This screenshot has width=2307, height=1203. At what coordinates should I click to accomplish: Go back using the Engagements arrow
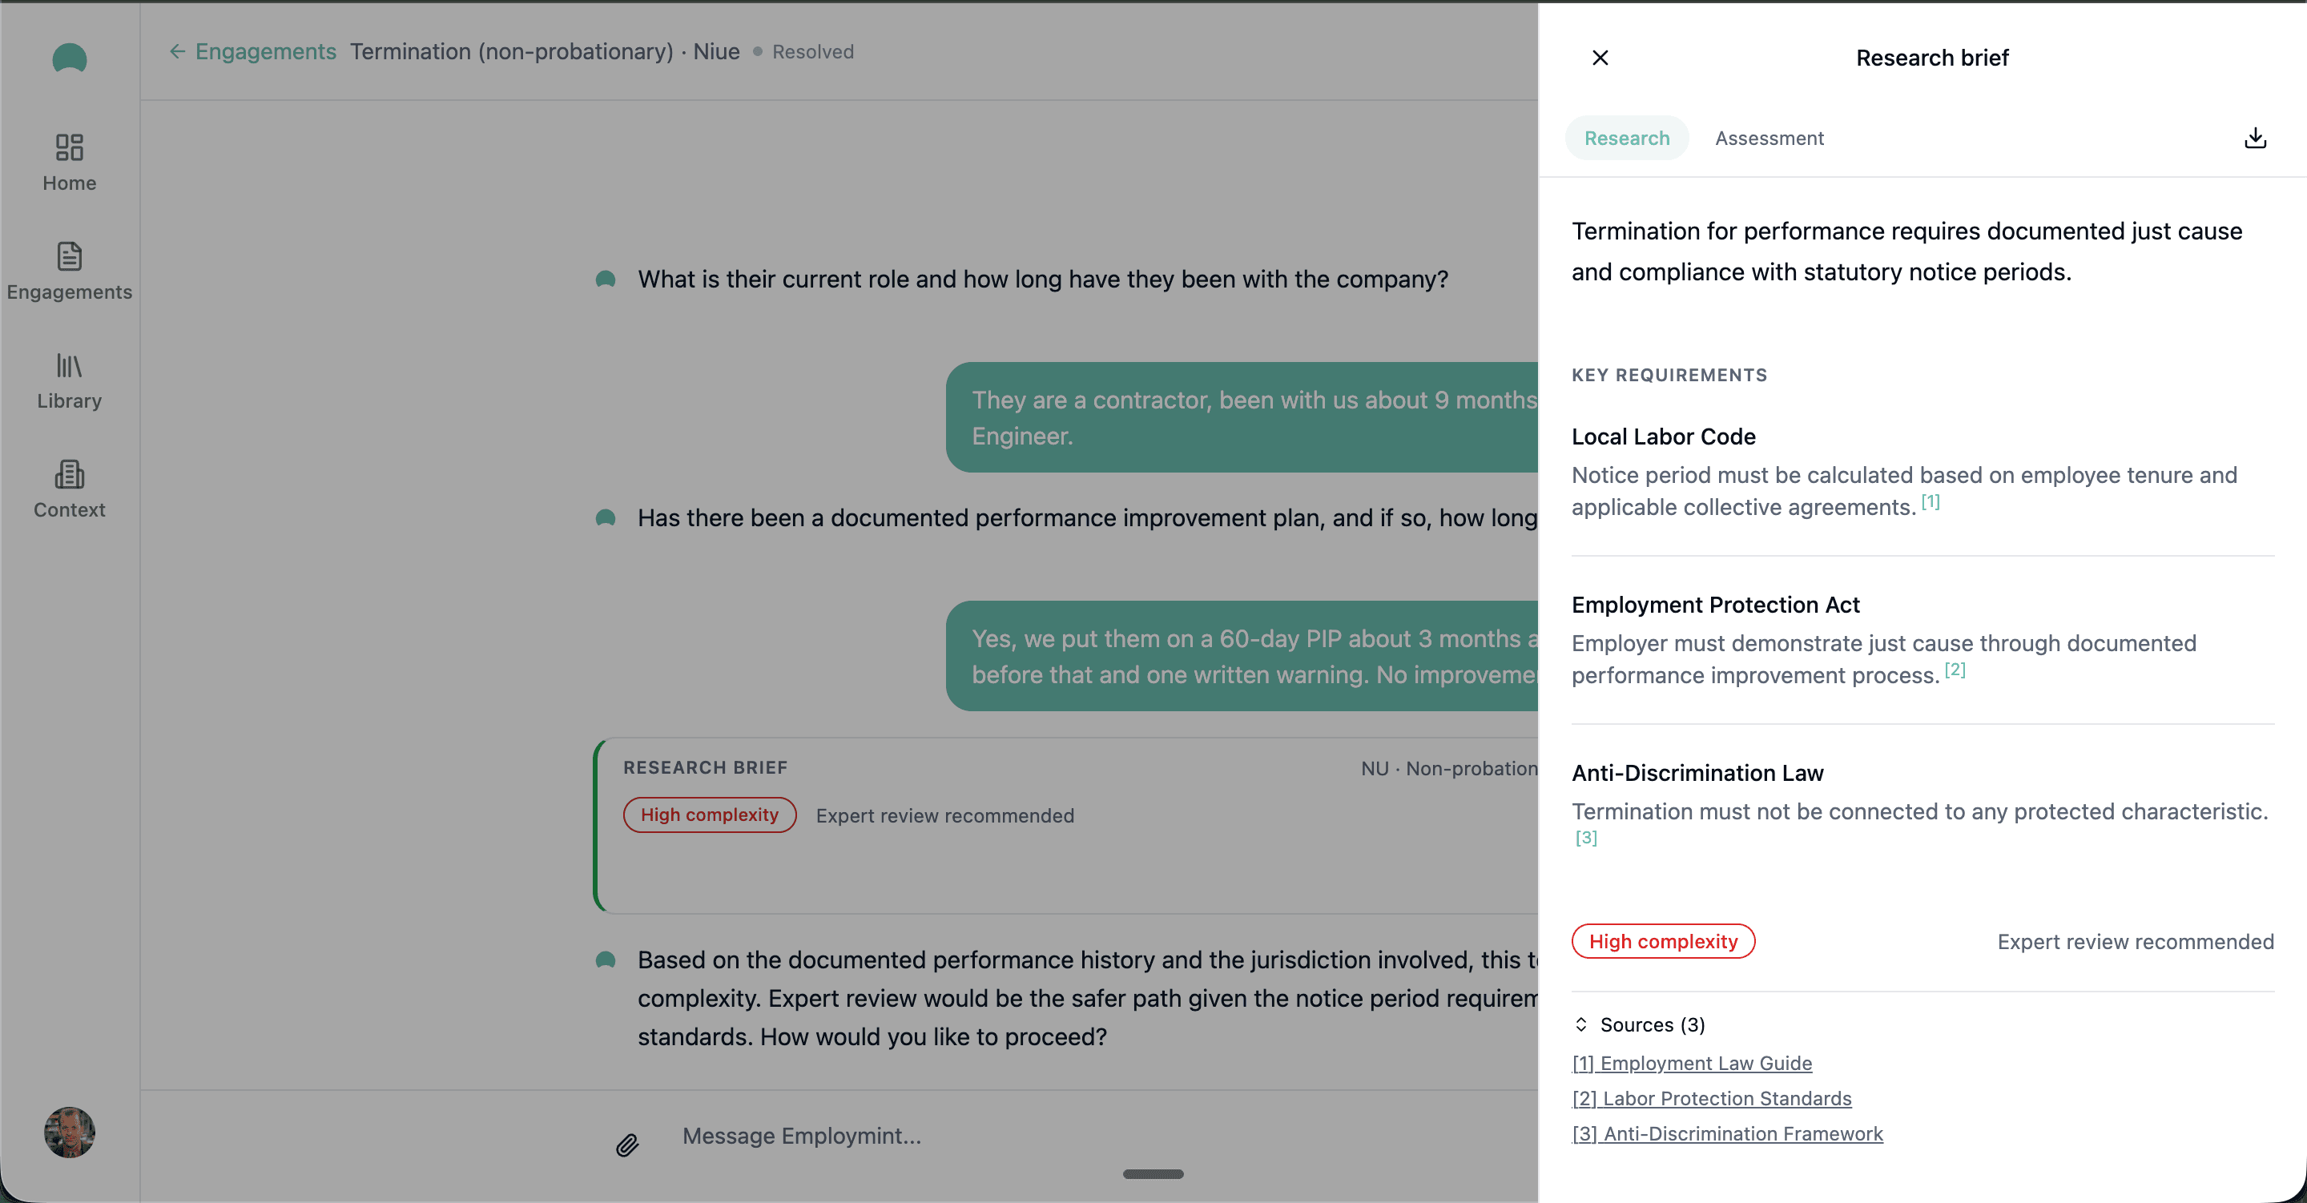point(177,52)
